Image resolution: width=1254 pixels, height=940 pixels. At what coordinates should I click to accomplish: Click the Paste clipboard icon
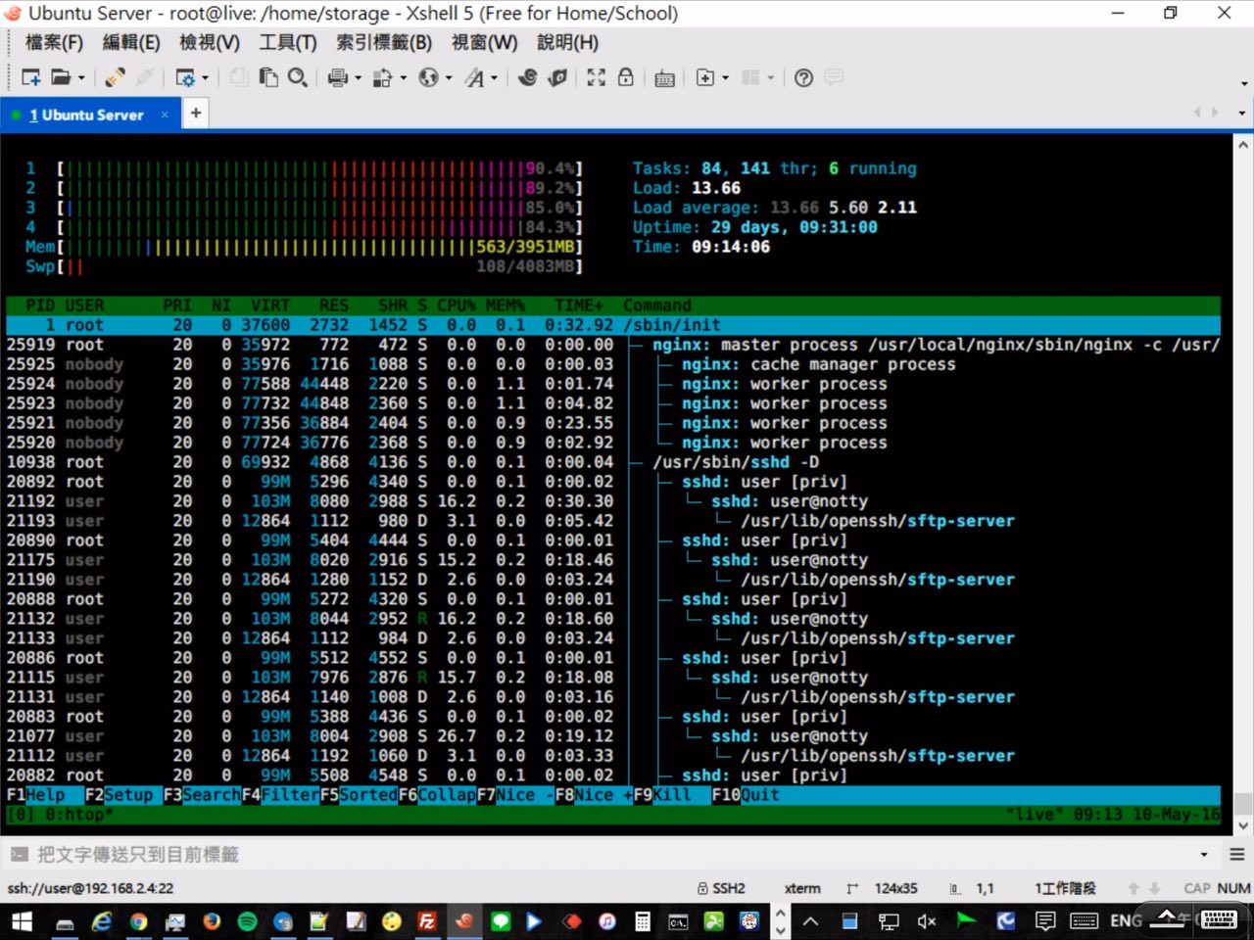pos(267,77)
